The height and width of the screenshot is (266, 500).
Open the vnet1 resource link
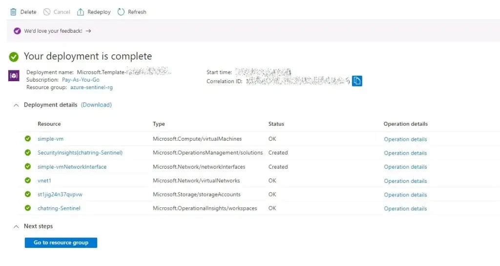(x=44, y=180)
